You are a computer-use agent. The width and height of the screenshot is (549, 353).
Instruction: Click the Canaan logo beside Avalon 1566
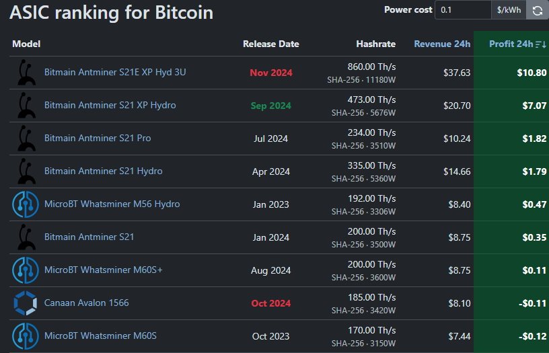(26, 303)
